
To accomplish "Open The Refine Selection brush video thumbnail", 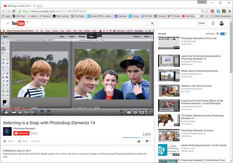I will [169, 120].
